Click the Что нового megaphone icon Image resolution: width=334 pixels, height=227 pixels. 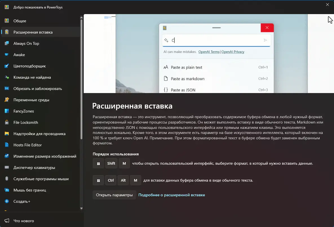(x=7, y=221)
